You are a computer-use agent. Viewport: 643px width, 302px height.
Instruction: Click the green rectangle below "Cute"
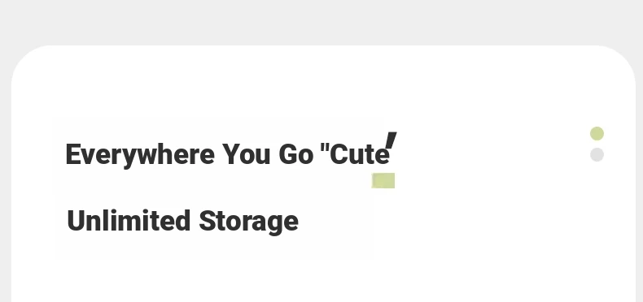point(383,180)
